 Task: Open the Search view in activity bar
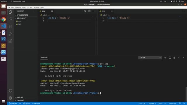(x=11, y=19)
